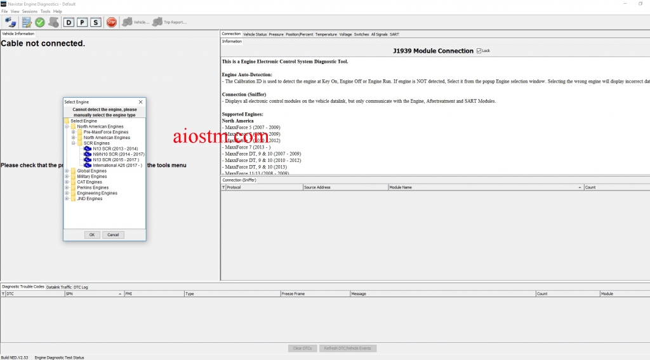Click the Military Engines folder icon

[x=73, y=177]
